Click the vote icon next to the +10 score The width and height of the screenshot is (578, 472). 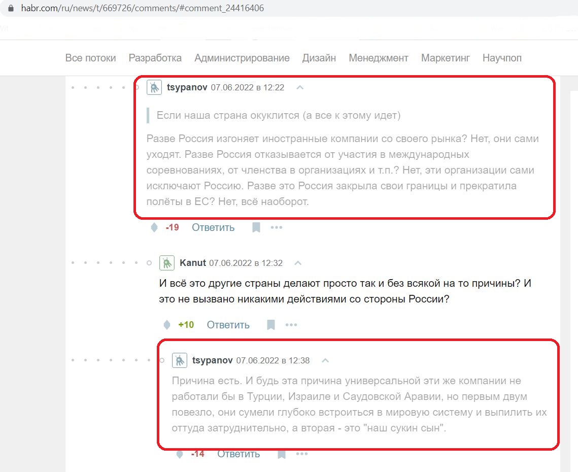pyautogui.click(x=166, y=325)
